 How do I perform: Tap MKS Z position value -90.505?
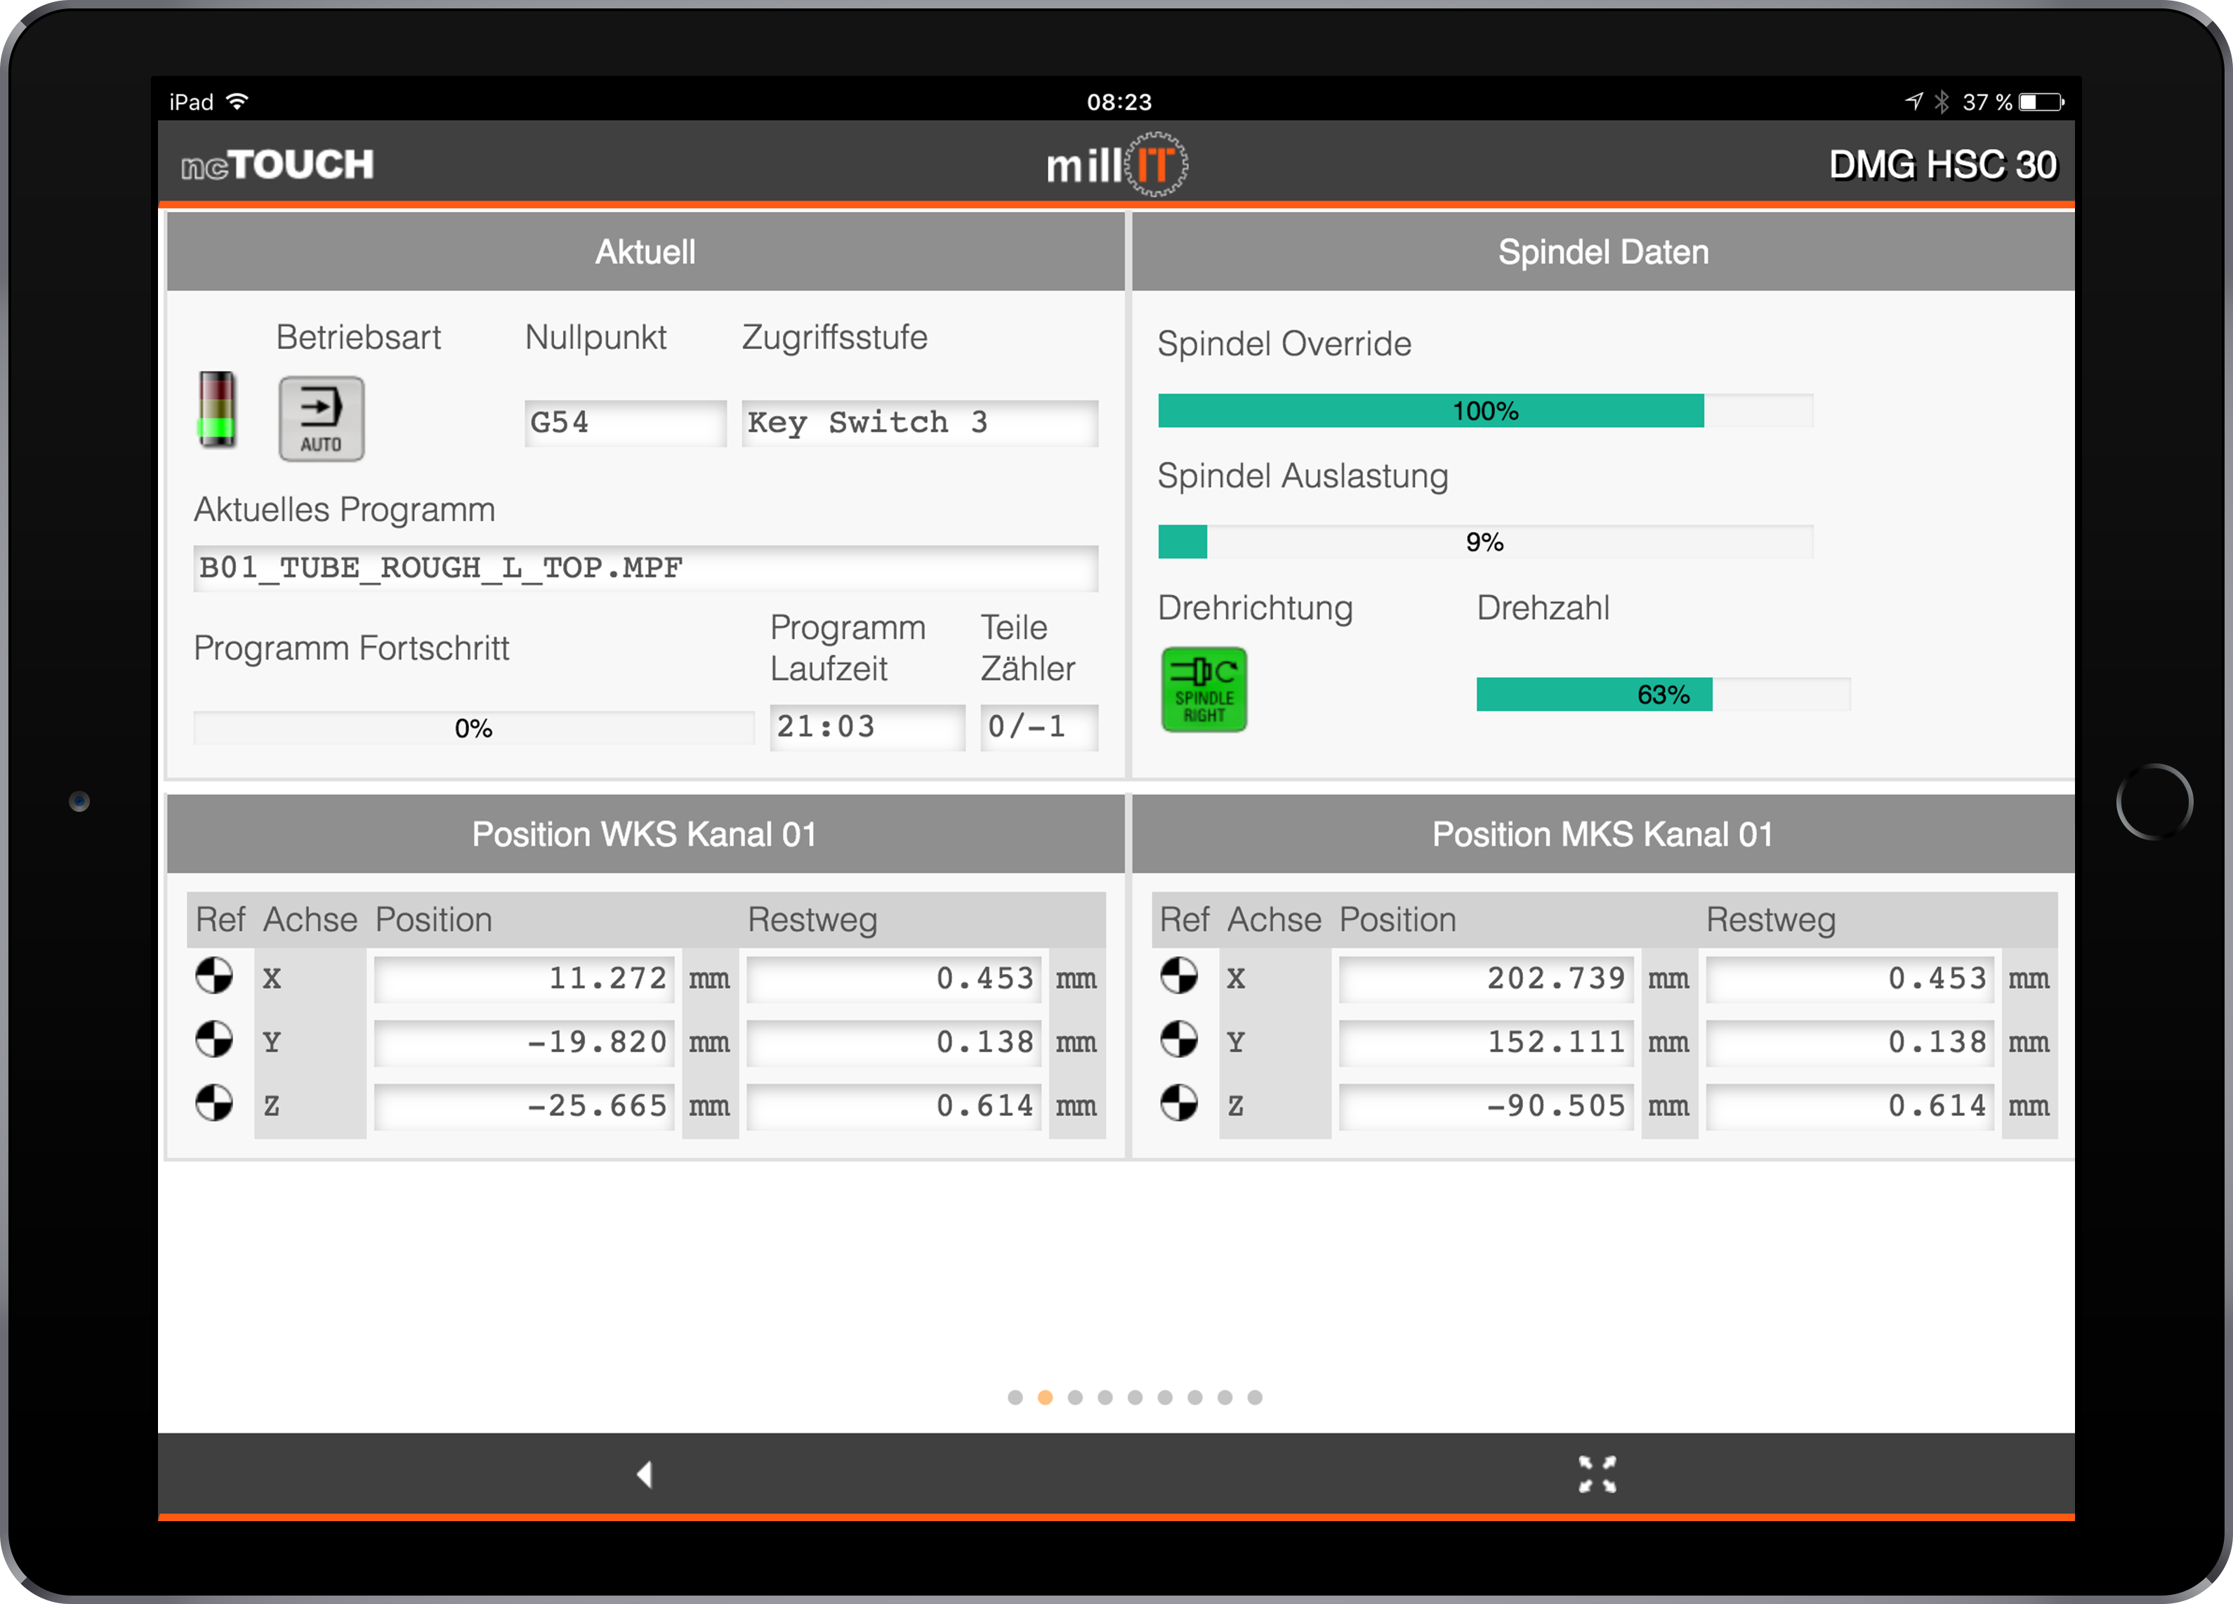(1486, 1106)
